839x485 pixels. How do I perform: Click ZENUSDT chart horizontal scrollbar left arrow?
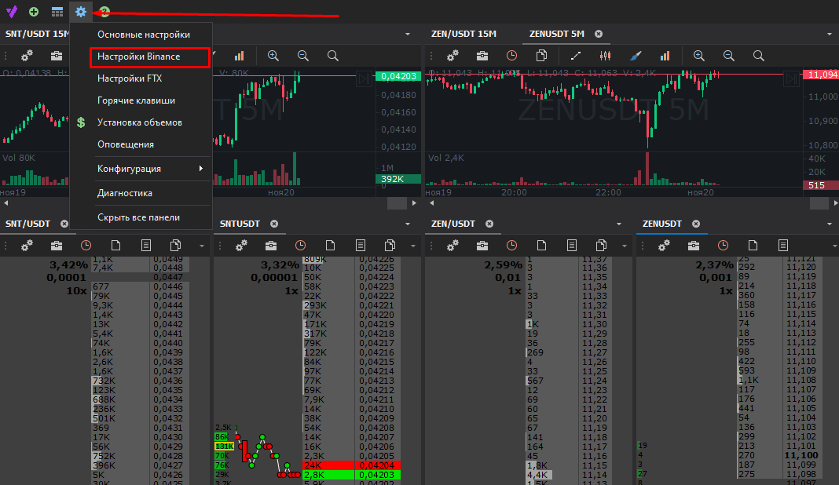tap(432, 203)
